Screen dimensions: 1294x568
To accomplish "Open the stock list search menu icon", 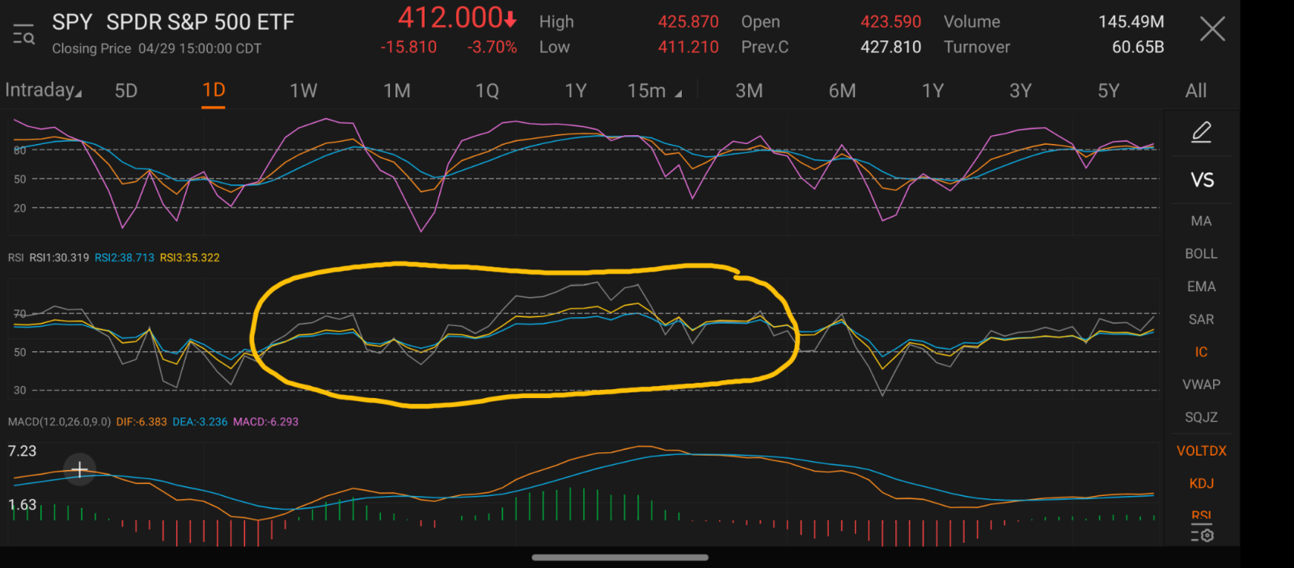I will pos(23,35).
